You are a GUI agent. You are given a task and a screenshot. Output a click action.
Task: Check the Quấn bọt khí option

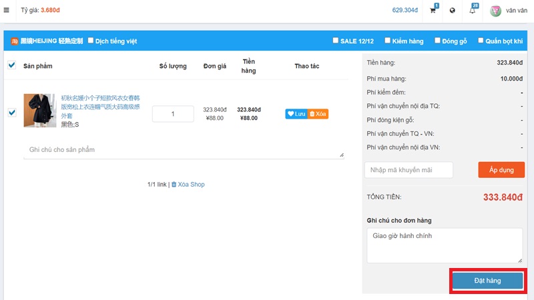pyautogui.click(x=481, y=41)
